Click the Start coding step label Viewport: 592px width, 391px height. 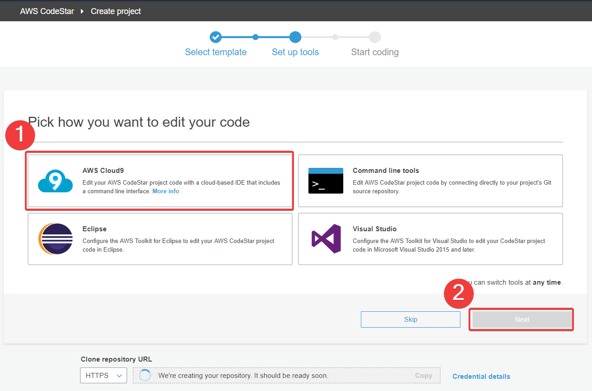pyautogui.click(x=375, y=52)
